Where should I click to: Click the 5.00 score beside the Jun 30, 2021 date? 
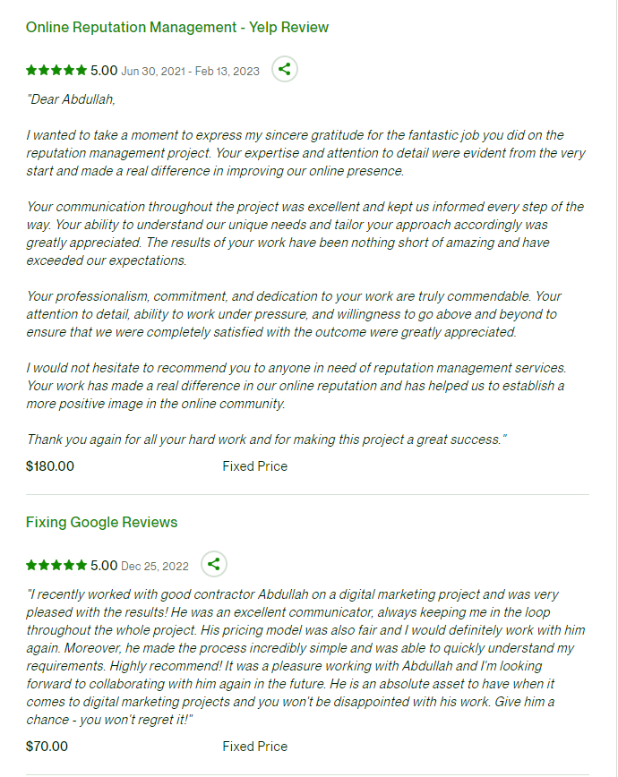tap(104, 71)
